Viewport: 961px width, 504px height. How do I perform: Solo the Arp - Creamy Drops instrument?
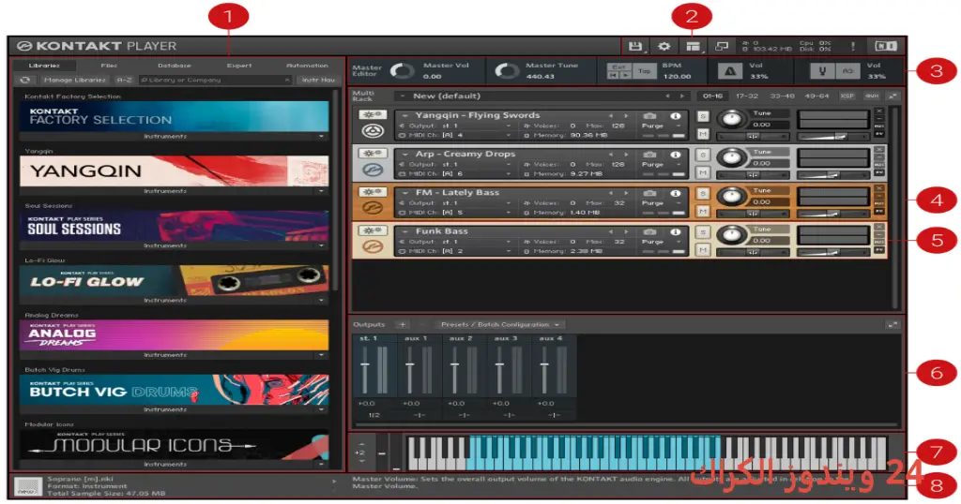tap(703, 156)
